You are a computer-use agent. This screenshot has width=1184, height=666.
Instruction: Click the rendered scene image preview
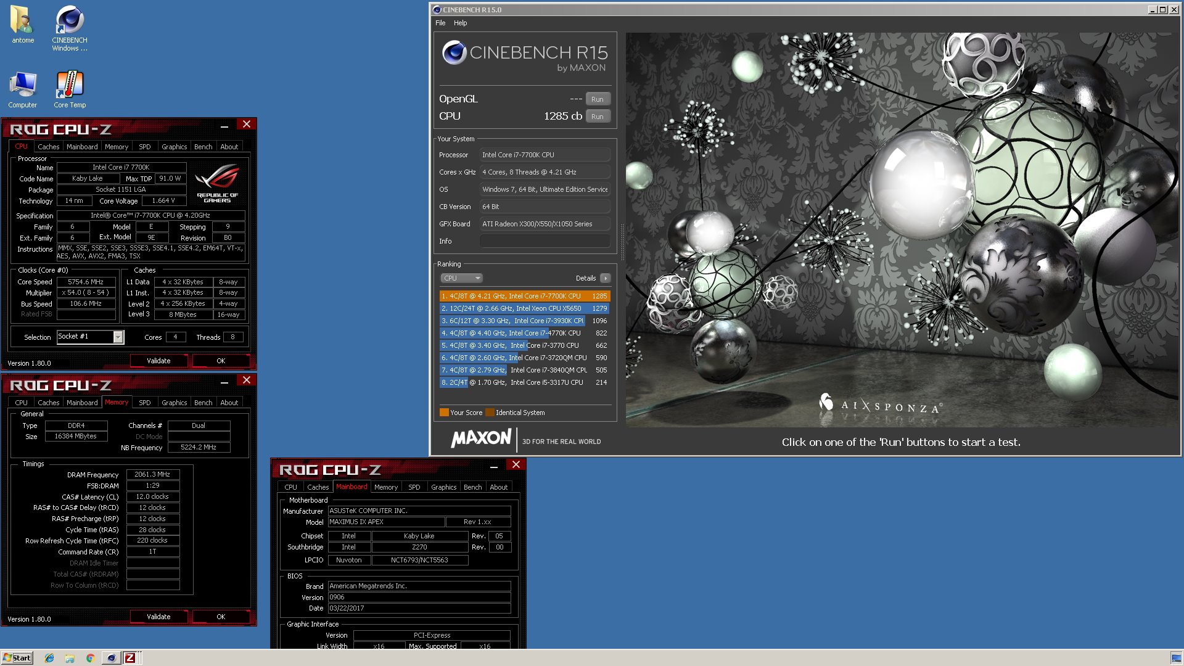902,229
